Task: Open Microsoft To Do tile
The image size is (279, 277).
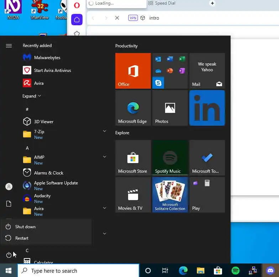Action: (x=207, y=158)
